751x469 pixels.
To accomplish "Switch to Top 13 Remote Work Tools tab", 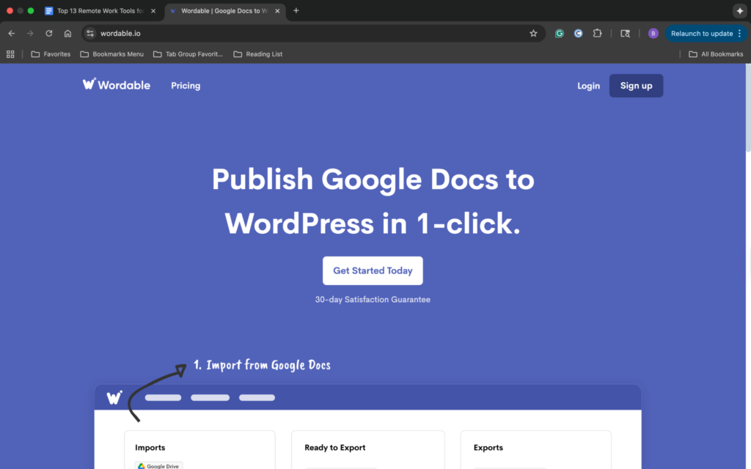I will (100, 10).
